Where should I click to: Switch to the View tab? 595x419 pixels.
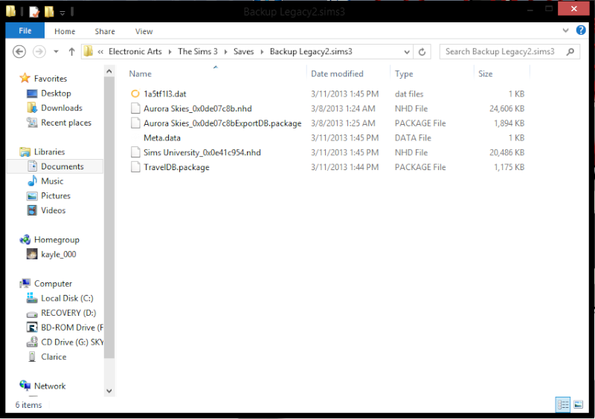144,31
